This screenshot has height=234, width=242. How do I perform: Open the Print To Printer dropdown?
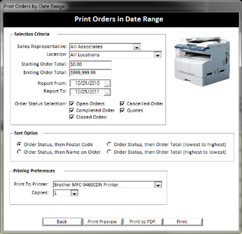click(158, 185)
